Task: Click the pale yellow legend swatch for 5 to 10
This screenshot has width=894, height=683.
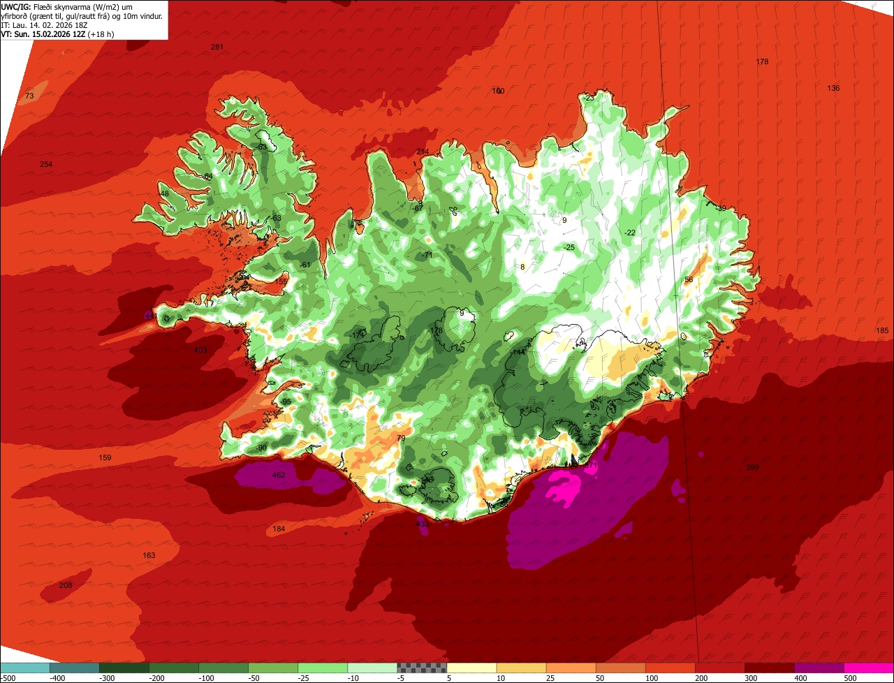Action: [471, 668]
